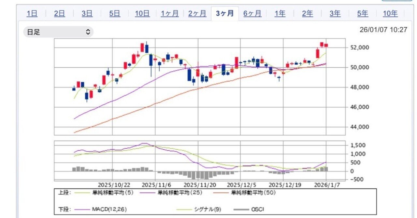Select the 1日 period tab
Screen dimensions: 417x218
pos(32,14)
